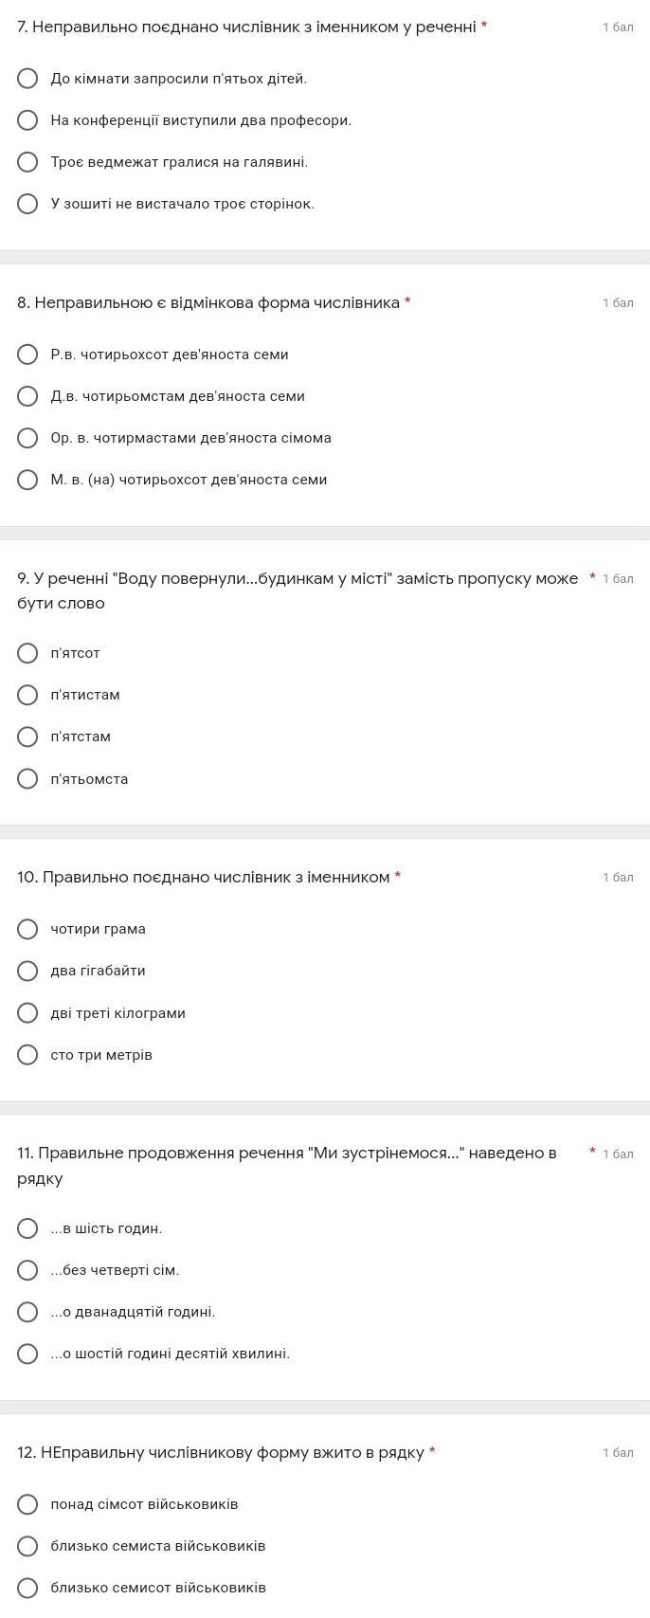Screen dimensions: 650x1618
Task: Select 'сто три метрів' radio button
Action: click(27, 1055)
